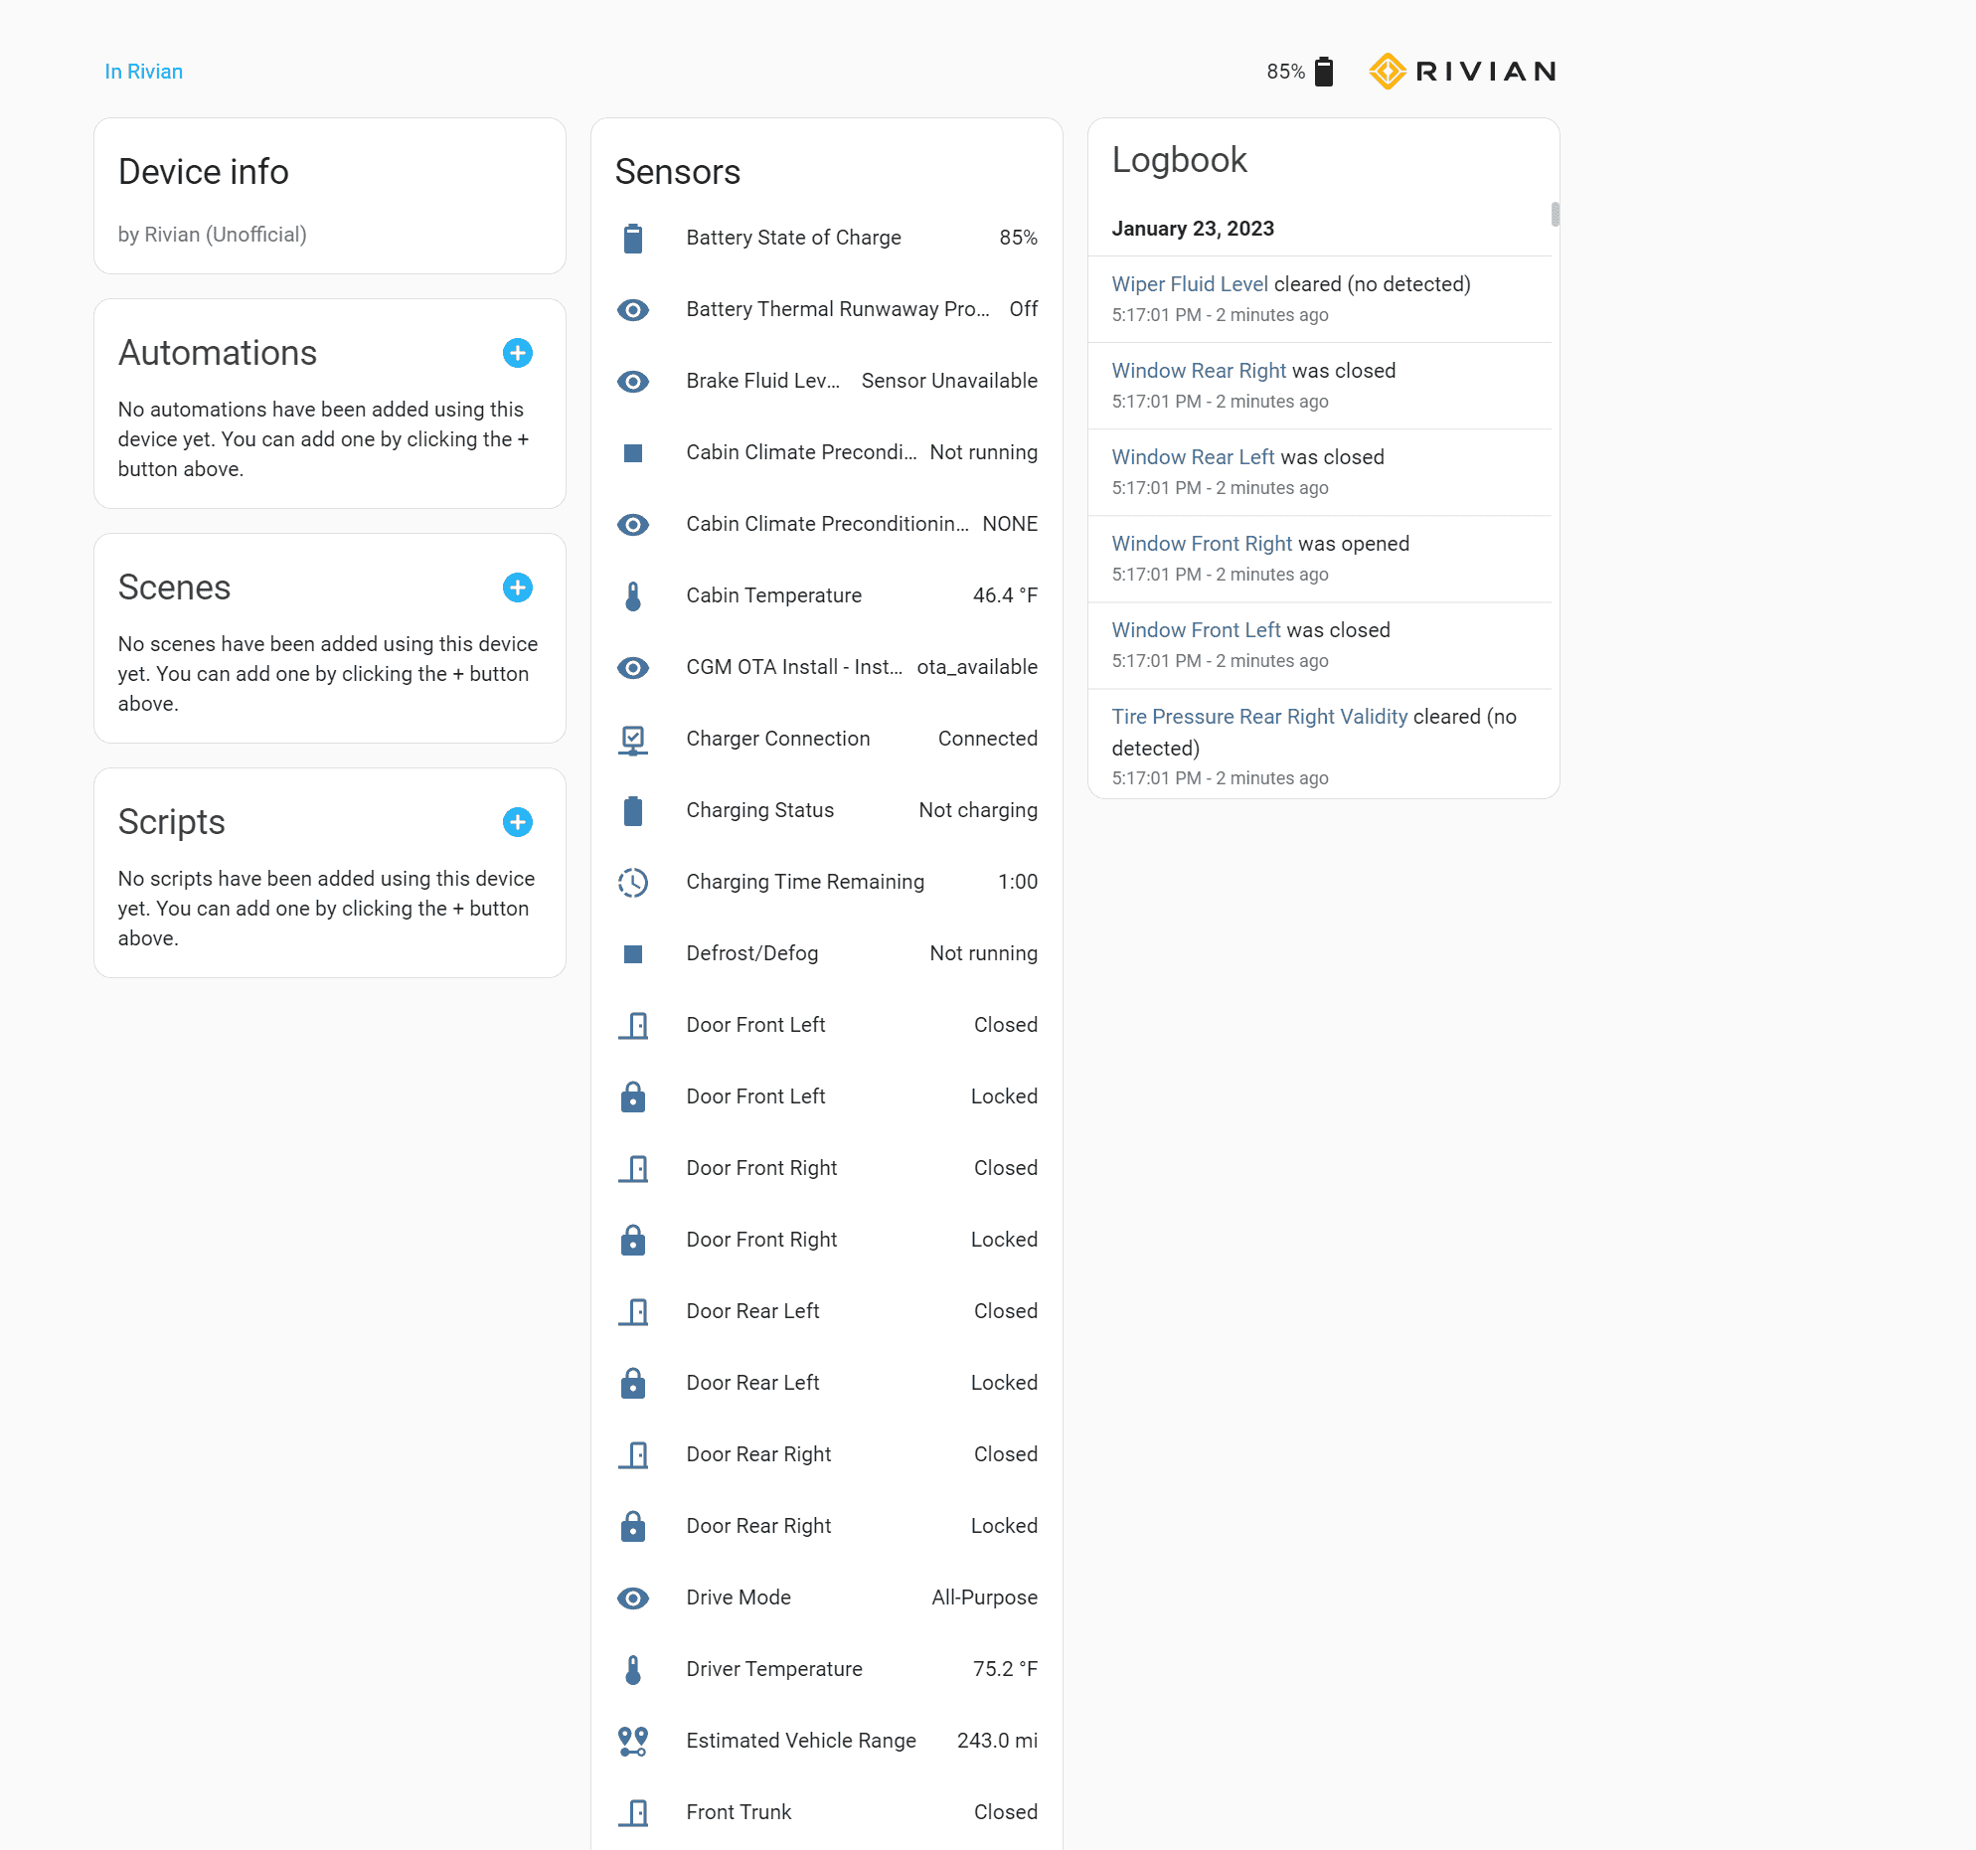Select the CGM OTA Install ota_available value
The image size is (1976, 1850).
[x=977, y=667]
